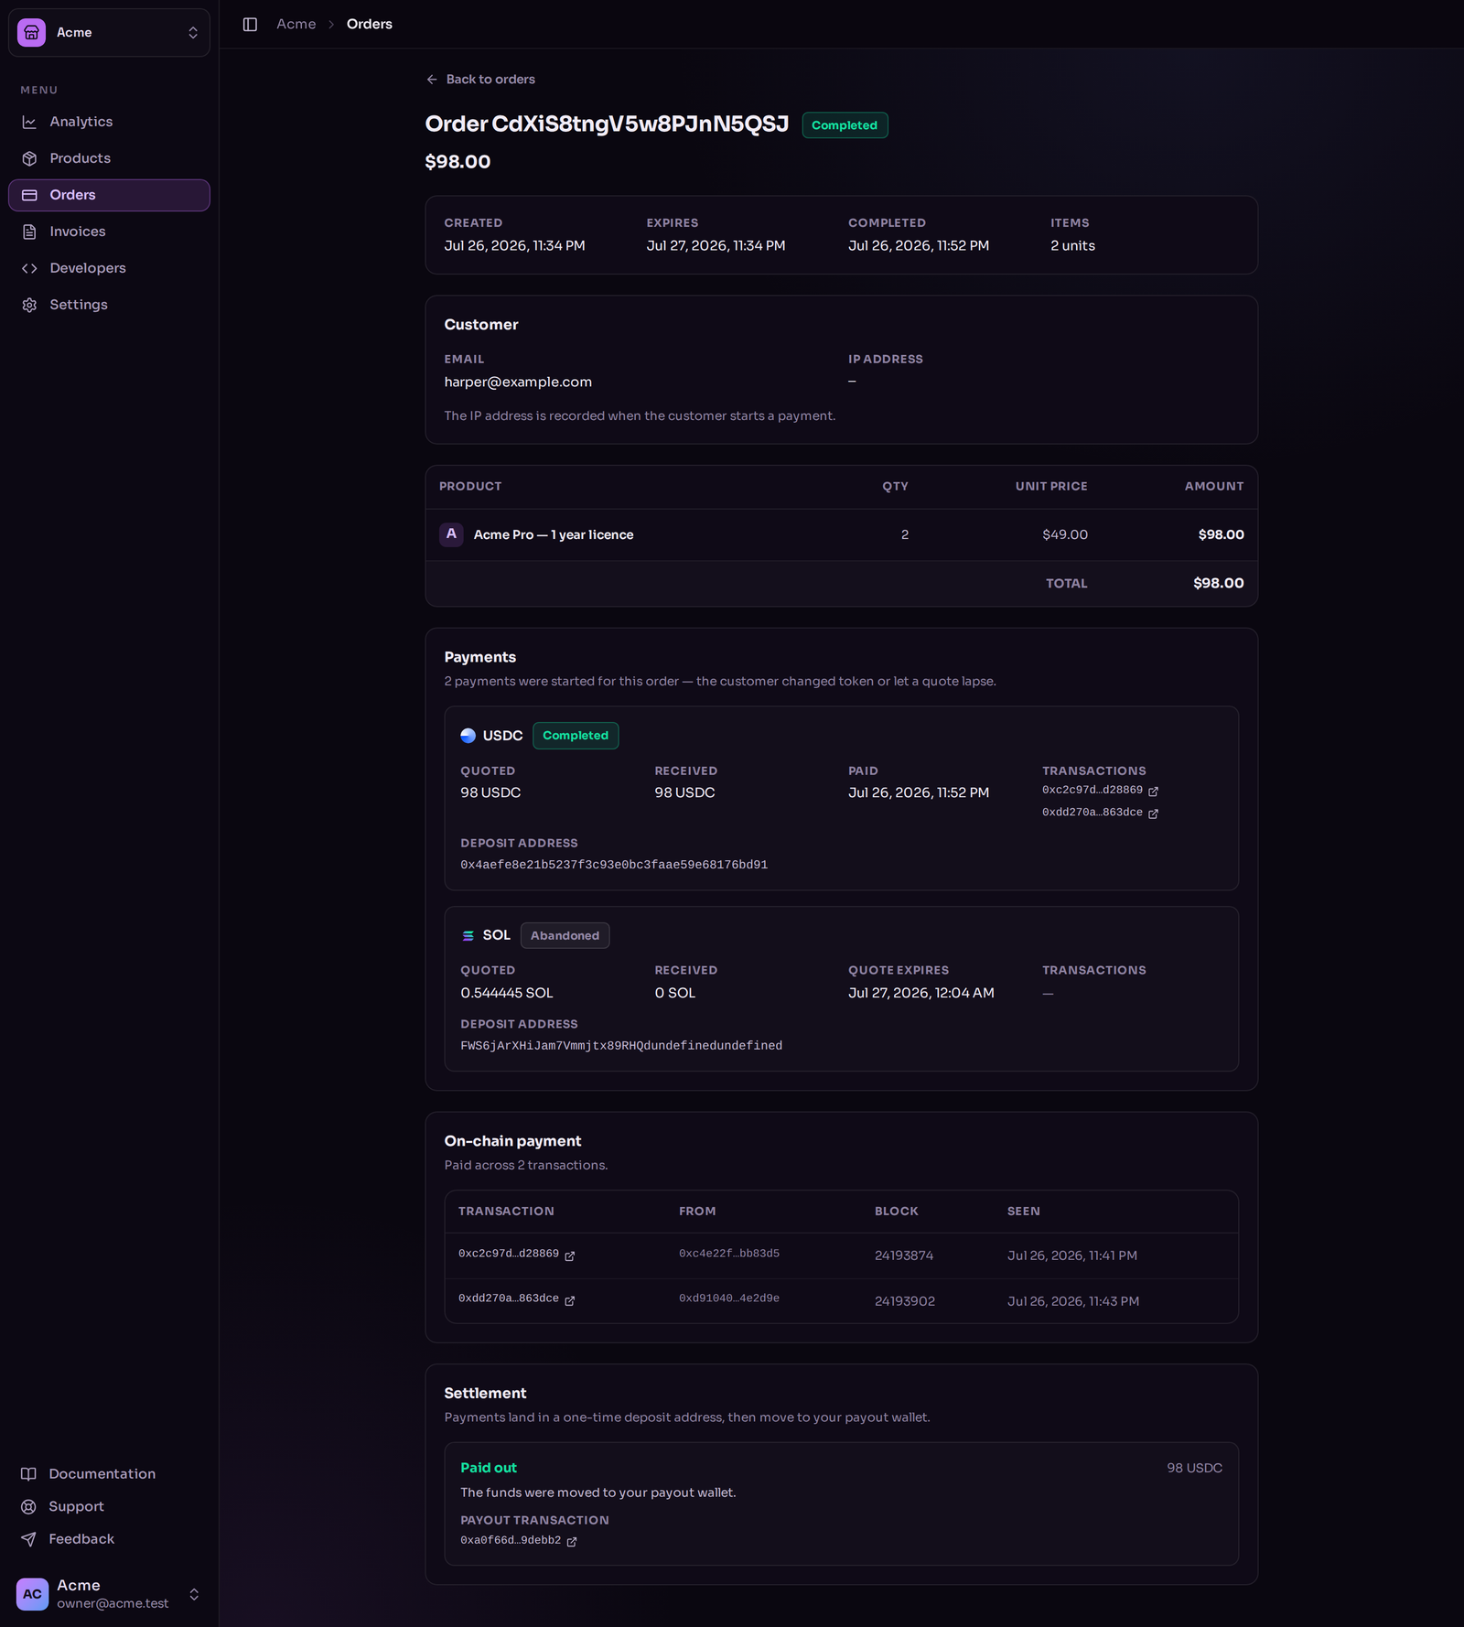Image resolution: width=1464 pixels, height=1627 pixels.
Task: Click the Support lifebuoy icon
Action: pos(29,1507)
